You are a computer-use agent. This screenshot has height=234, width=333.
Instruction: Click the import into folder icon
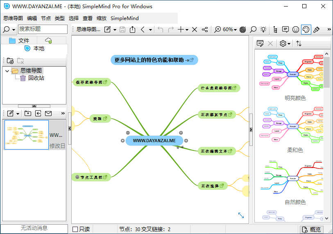pyautogui.click(x=28, y=113)
